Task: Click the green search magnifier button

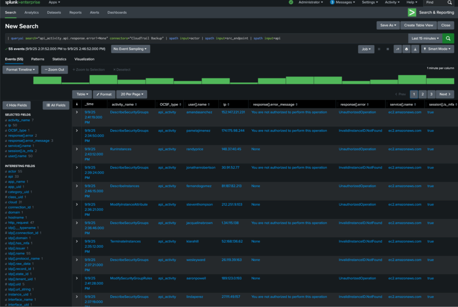Action: [x=448, y=38]
